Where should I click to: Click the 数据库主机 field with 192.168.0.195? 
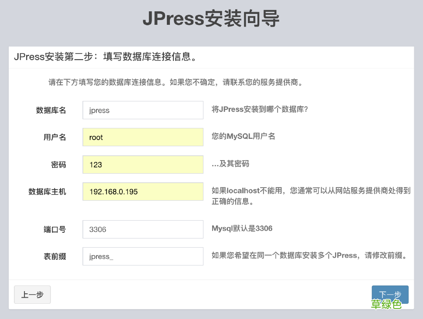(142, 191)
